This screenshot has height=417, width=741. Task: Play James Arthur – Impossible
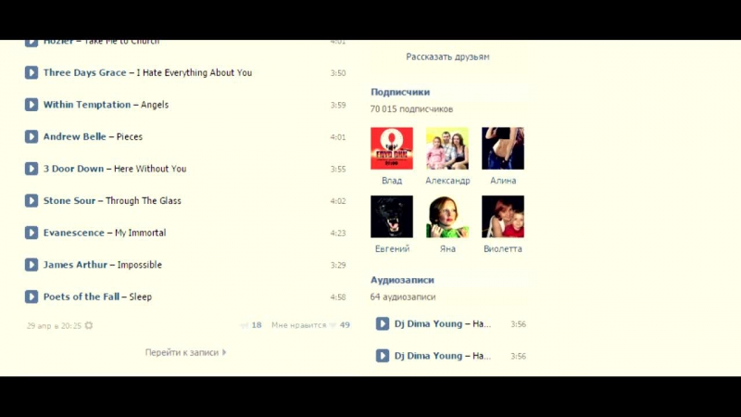pos(31,265)
